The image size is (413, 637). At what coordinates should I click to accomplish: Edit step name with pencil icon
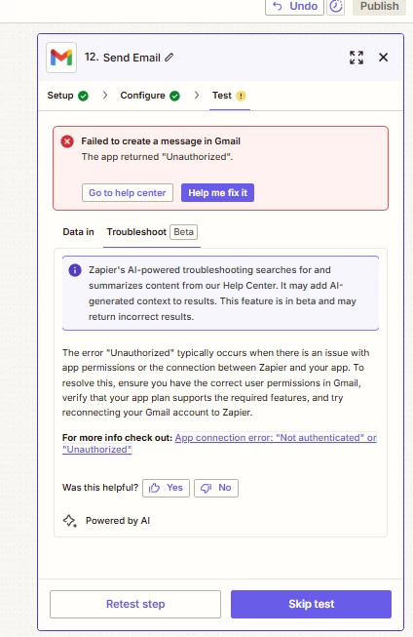[x=169, y=58]
